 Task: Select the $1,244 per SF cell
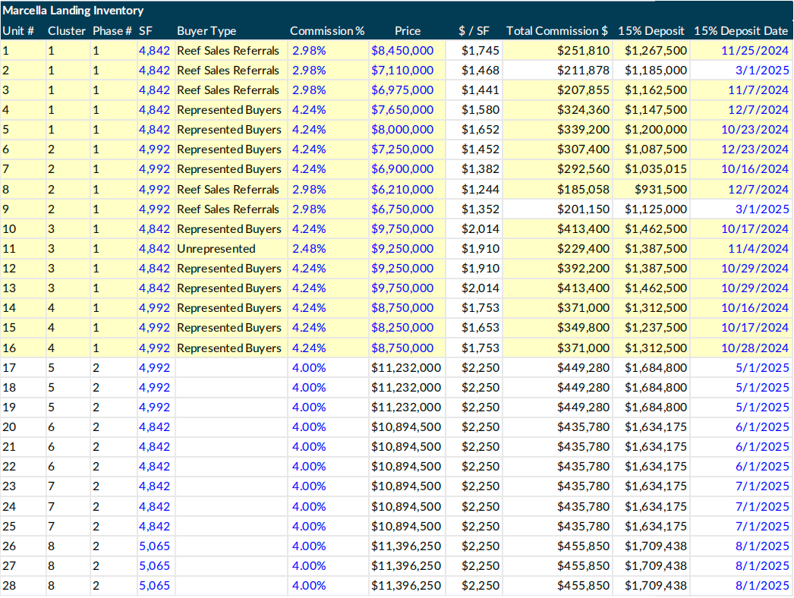(480, 189)
